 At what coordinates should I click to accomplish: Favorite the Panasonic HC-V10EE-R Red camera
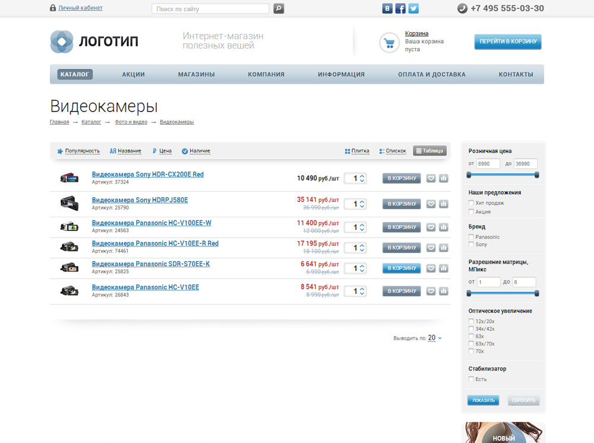431,248
